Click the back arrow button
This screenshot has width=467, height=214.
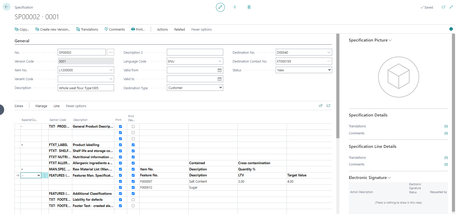pos(6,7)
